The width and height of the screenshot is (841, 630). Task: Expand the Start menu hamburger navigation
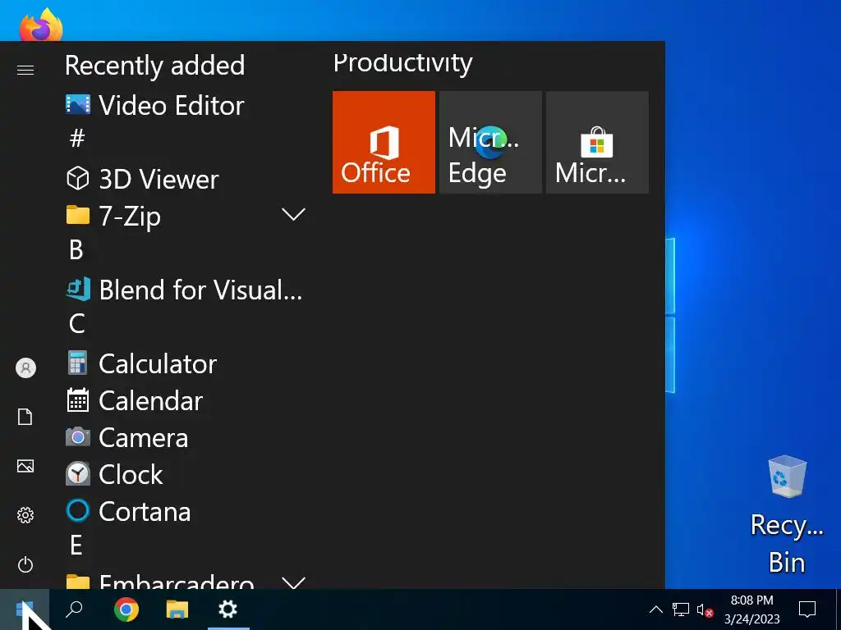tap(25, 71)
